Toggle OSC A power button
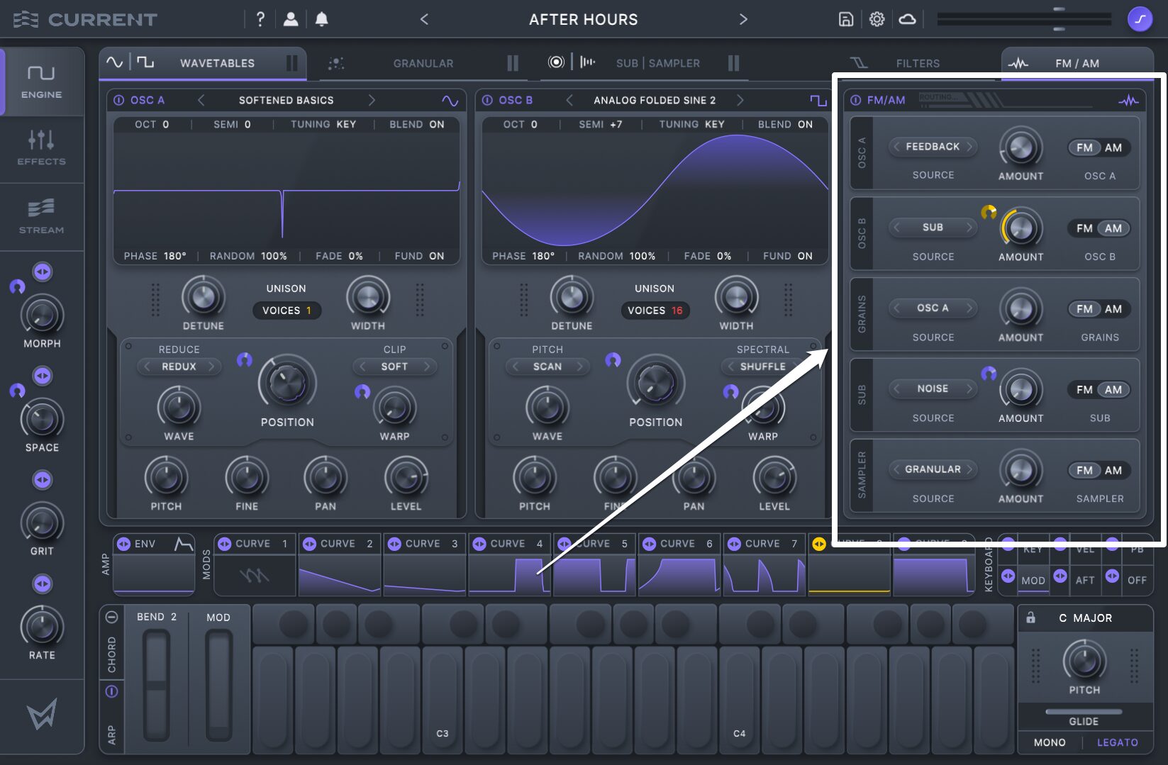The image size is (1168, 765). (119, 101)
